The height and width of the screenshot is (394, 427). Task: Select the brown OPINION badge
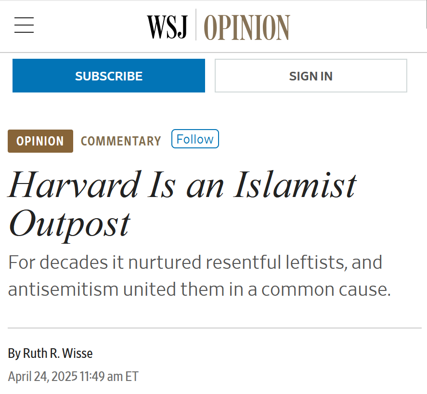(40, 141)
